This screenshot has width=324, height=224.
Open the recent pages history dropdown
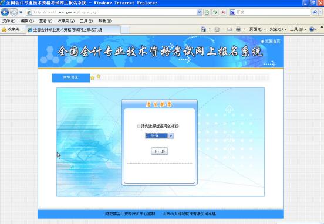point(21,12)
